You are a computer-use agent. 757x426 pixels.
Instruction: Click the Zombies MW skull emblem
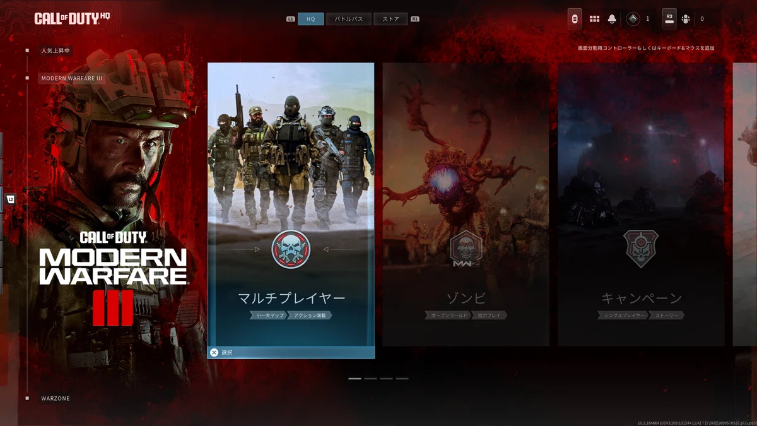coord(466,249)
